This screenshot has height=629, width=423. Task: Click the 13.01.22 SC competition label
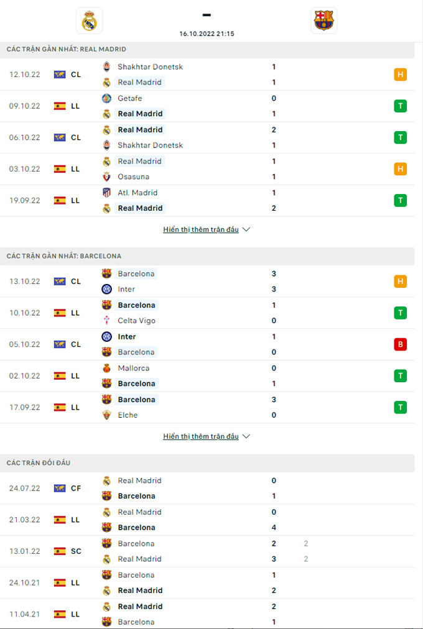pos(76,551)
